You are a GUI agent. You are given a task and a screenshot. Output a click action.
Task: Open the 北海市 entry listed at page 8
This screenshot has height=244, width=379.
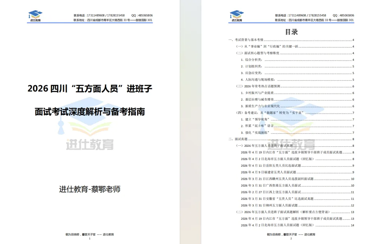[297, 159]
